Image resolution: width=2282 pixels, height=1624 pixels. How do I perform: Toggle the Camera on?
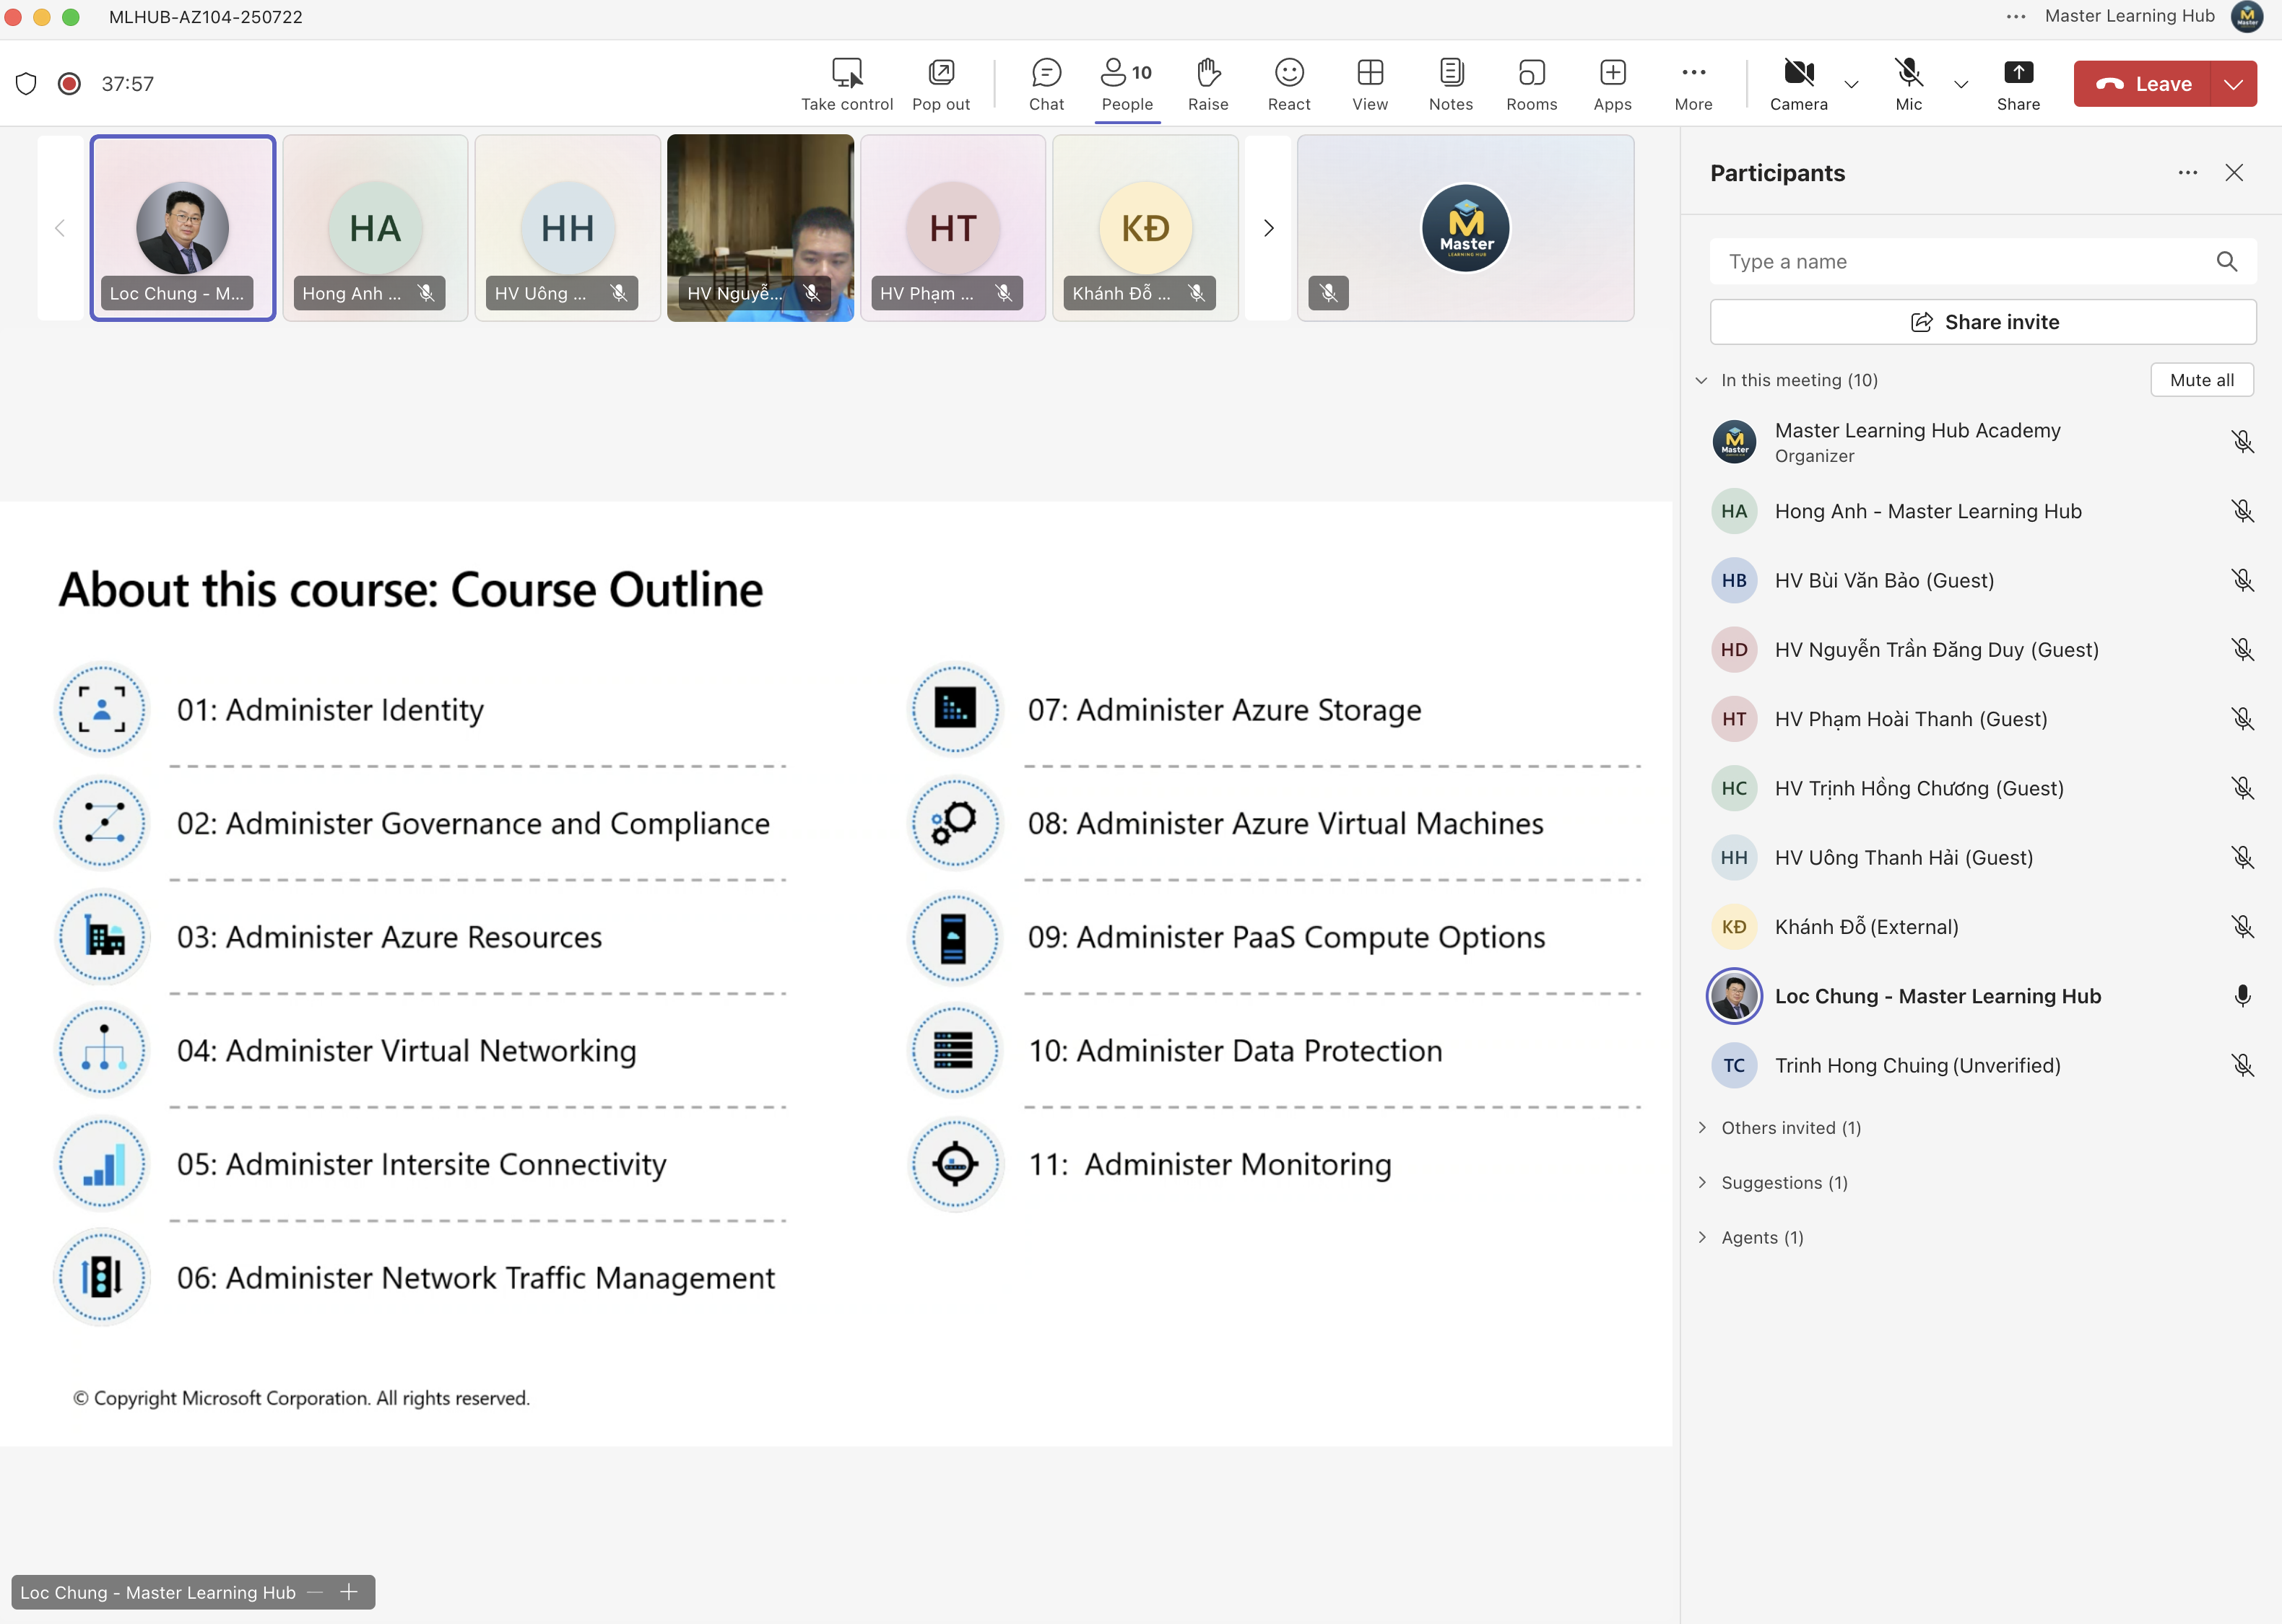tap(1797, 84)
